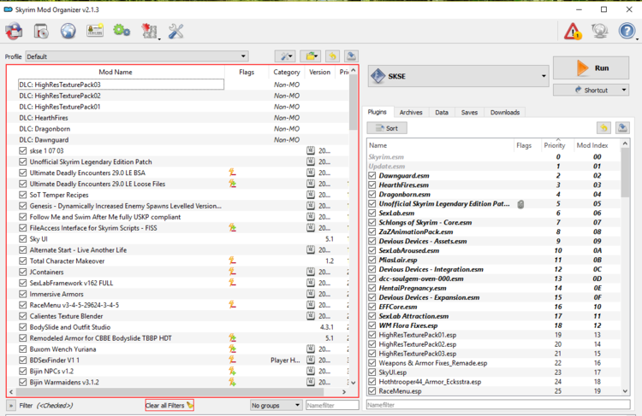Viewport: 642px width, 416px height.
Task: Click the filter panel toggle arrow beside Filter
Action: click(10, 406)
